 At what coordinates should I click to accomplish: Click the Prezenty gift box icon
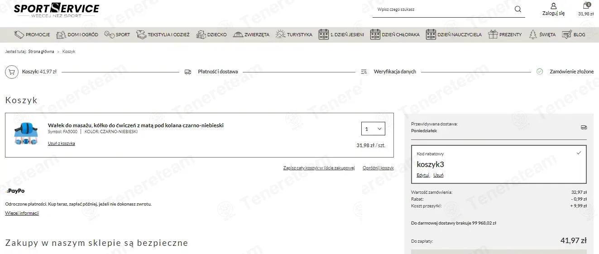pyautogui.click(x=493, y=34)
